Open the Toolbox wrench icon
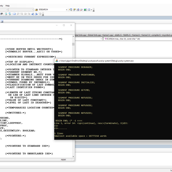Image resolution: width=172 pixels, height=172 pixels. 81,10
